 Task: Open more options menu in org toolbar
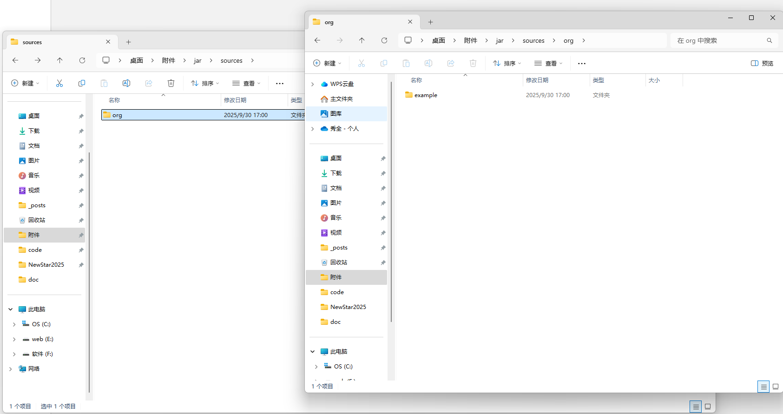[582, 63]
